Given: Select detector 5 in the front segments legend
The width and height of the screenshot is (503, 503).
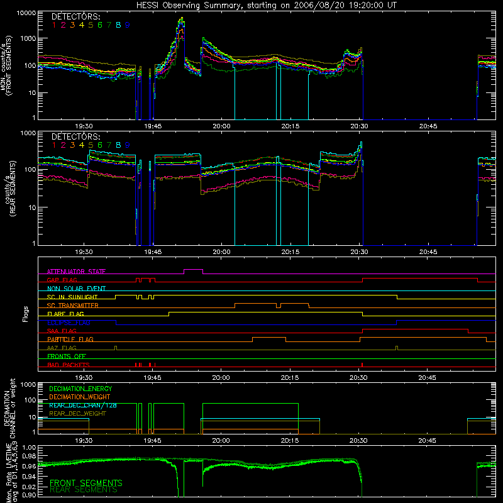Looking at the screenshot, I should pos(91,25).
